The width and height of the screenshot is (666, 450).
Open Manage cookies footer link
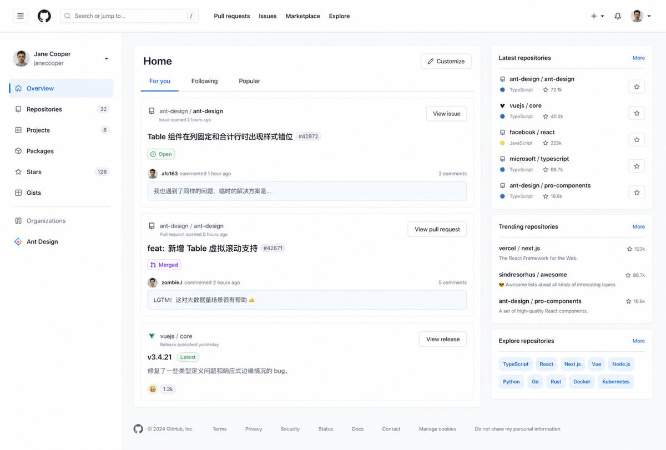(x=437, y=429)
